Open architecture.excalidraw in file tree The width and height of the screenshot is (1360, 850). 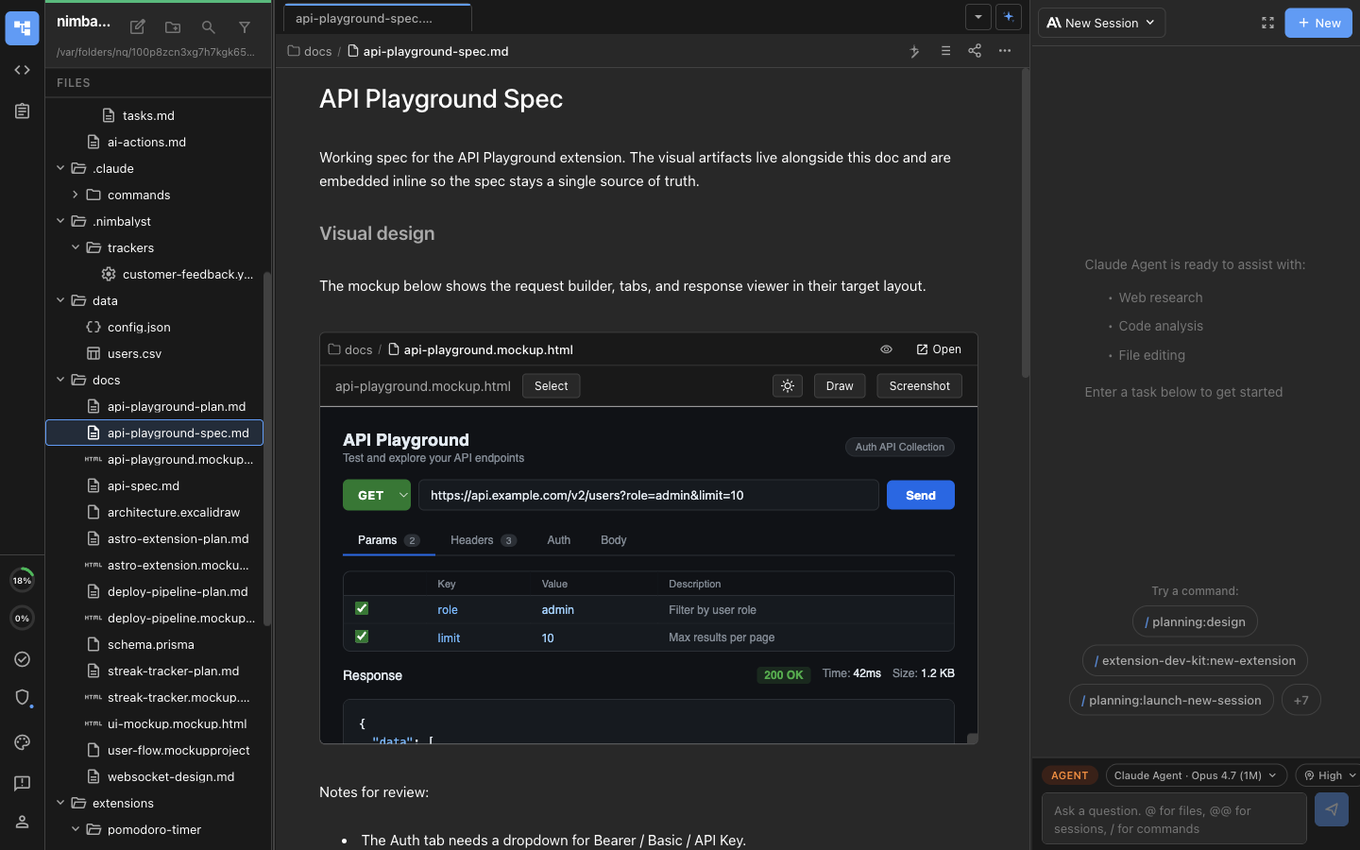(174, 512)
